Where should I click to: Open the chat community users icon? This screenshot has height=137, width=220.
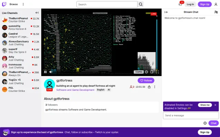(216, 12)
